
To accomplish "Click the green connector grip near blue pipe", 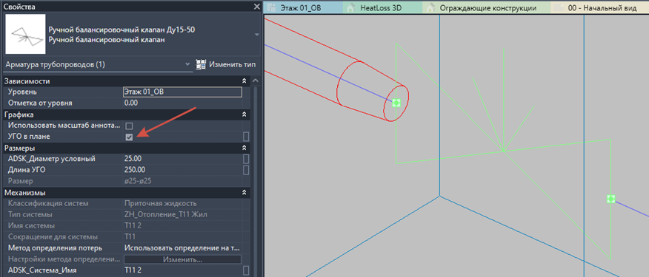I will click(x=611, y=199).
